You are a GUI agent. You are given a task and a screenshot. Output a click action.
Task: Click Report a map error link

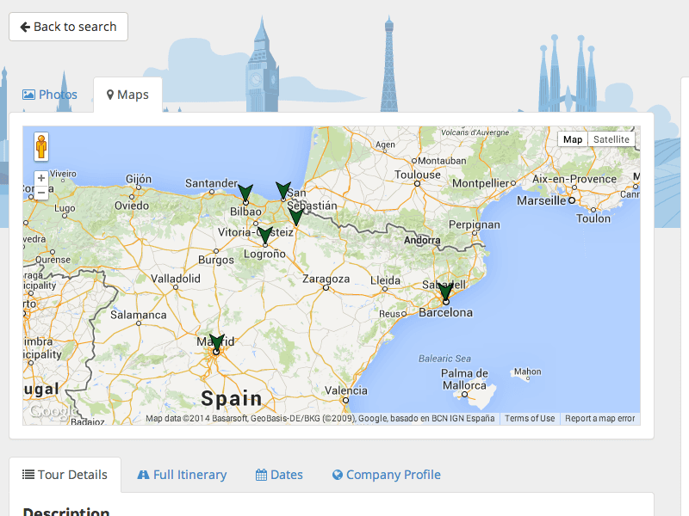pos(600,419)
